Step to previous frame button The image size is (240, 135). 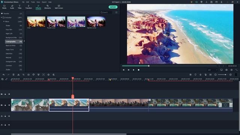[x=123, y=70]
